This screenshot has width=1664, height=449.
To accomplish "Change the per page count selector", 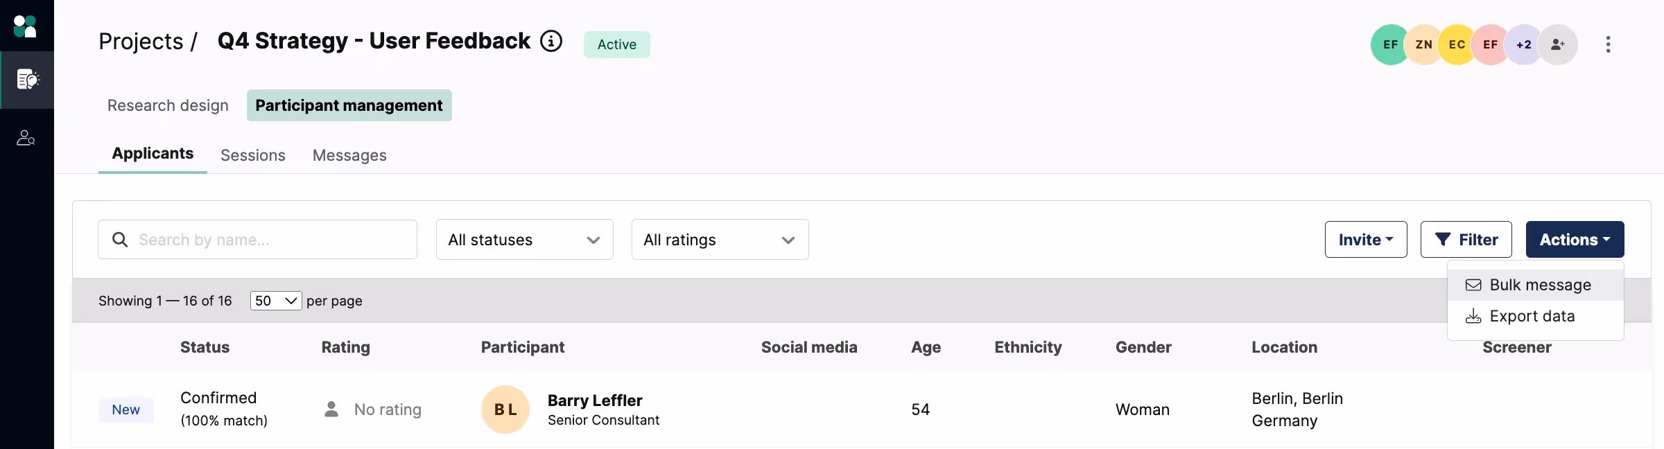I will click(275, 301).
